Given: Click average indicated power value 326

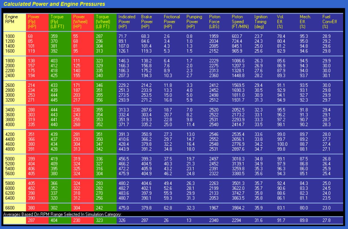Looking at the screenshot, I should tap(122, 220).
